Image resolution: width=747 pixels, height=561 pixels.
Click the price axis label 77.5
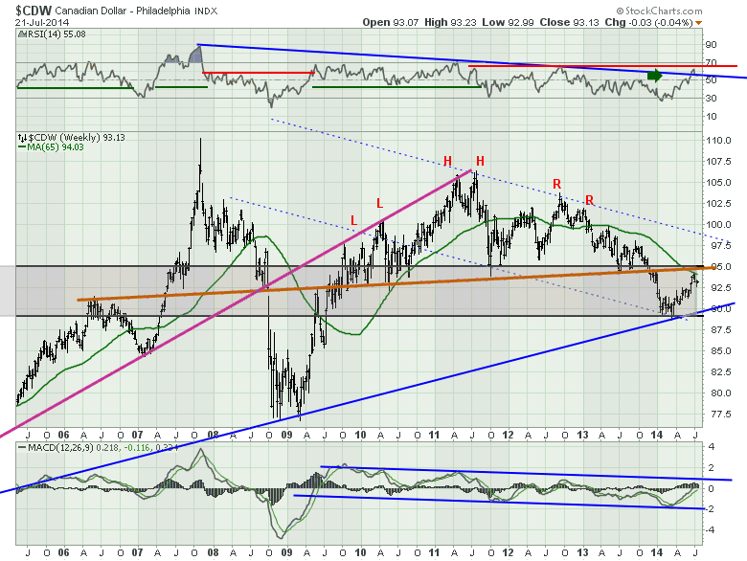click(x=718, y=415)
